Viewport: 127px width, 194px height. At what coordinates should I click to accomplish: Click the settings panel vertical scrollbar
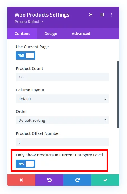click(x=119, y=94)
